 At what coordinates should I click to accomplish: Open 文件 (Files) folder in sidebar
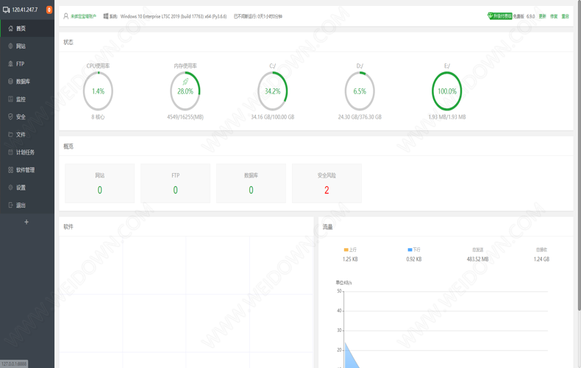(21, 135)
